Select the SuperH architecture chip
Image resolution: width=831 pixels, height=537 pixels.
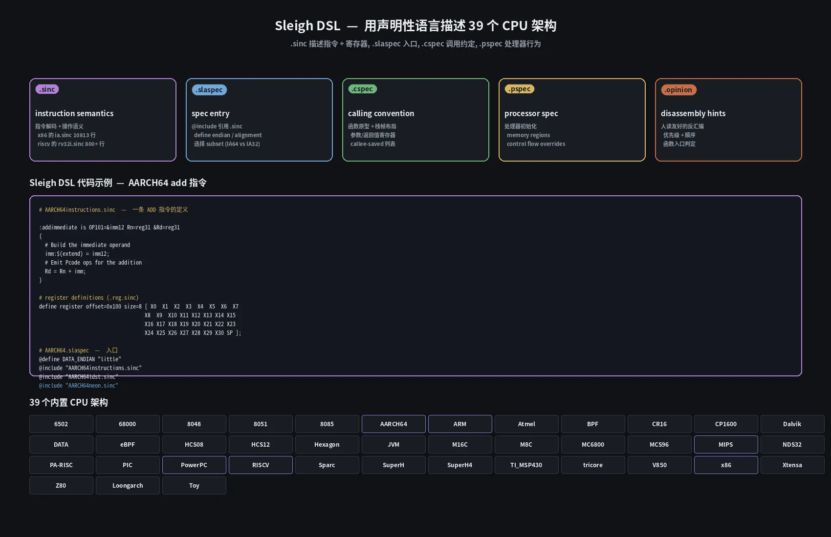click(x=394, y=465)
